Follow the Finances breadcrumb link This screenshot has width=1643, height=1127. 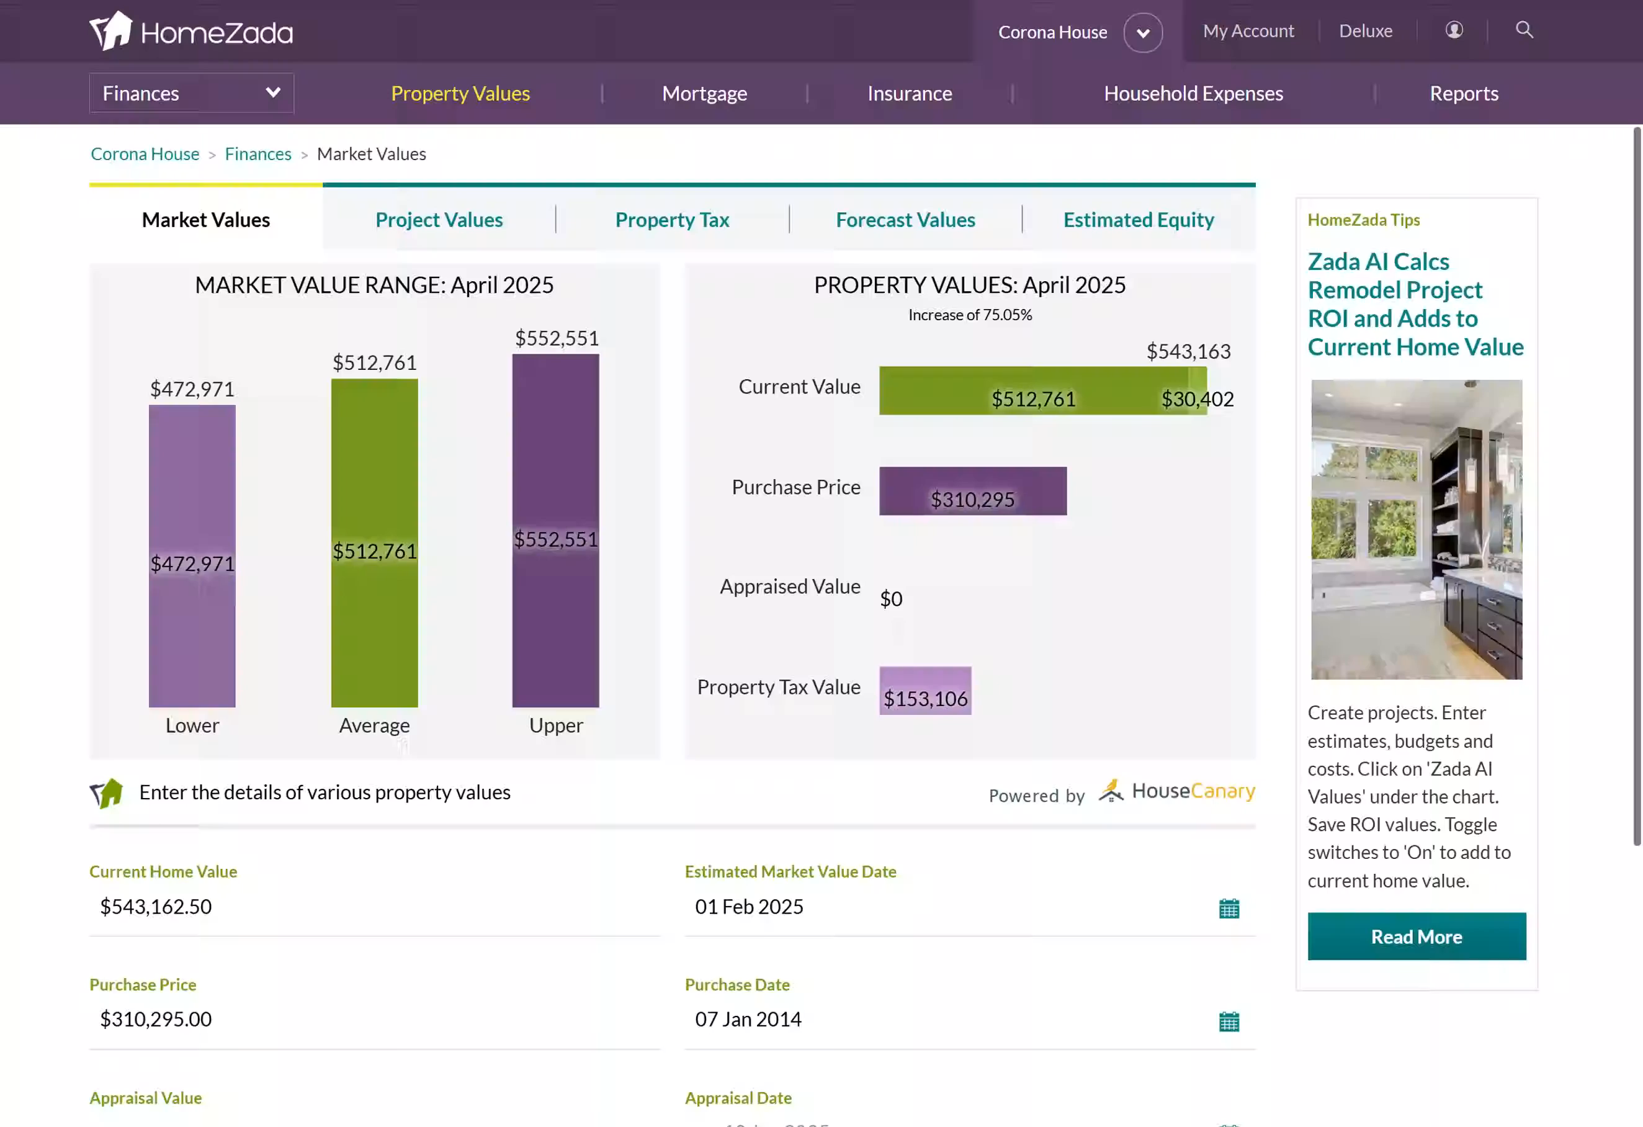pyautogui.click(x=258, y=154)
